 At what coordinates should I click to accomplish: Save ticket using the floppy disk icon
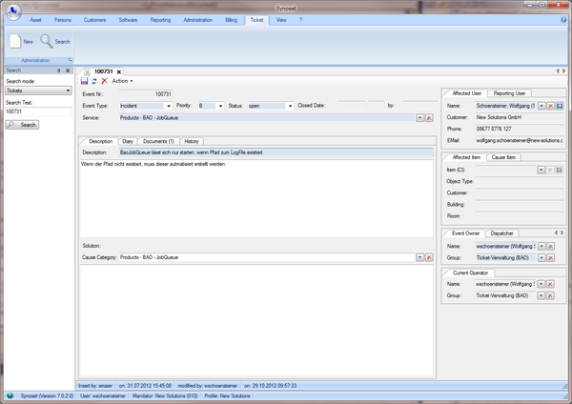pos(84,81)
